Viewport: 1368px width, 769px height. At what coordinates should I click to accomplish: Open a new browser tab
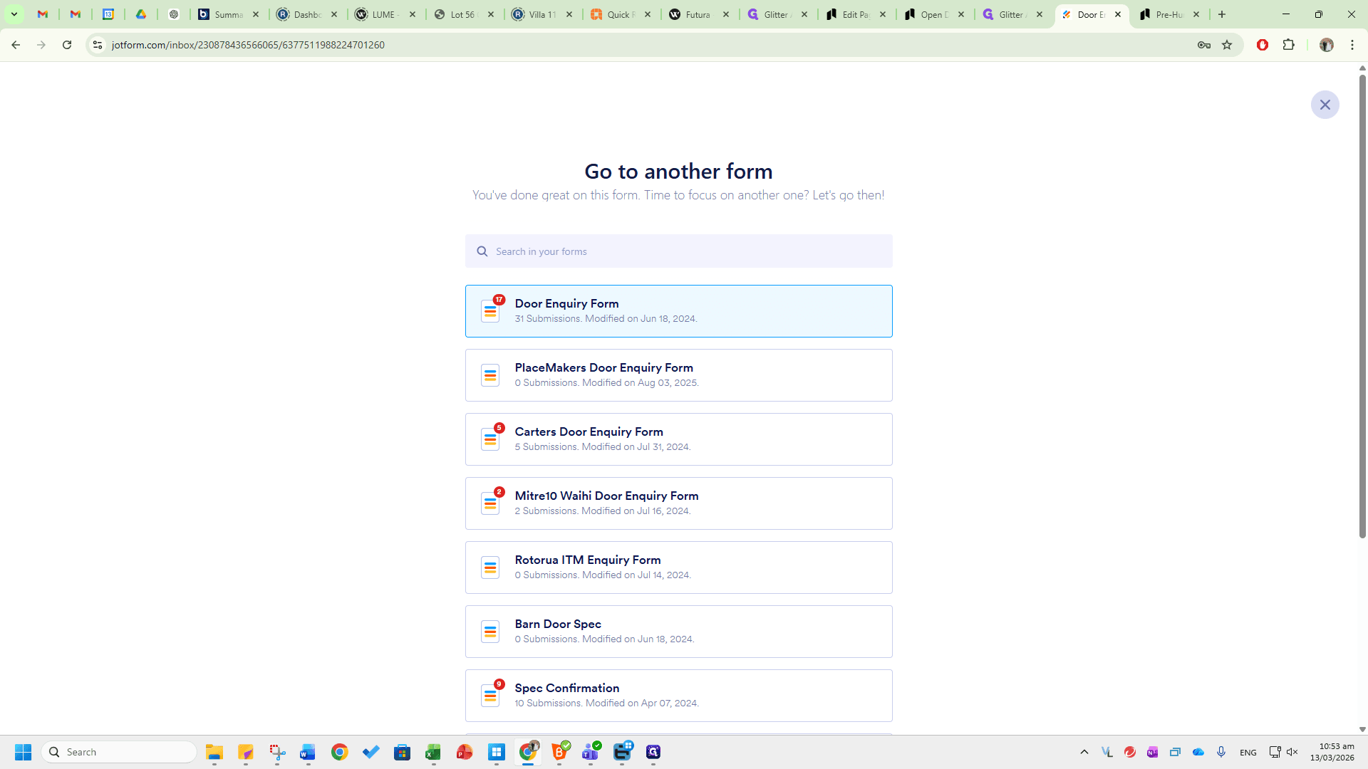[x=1222, y=14]
